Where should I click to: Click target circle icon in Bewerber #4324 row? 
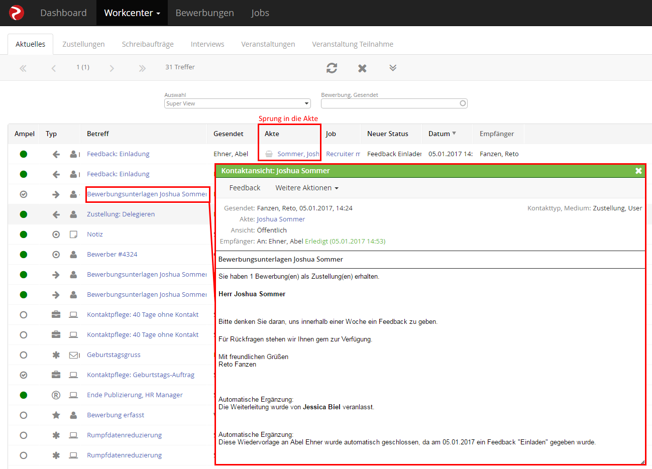tap(56, 255)
